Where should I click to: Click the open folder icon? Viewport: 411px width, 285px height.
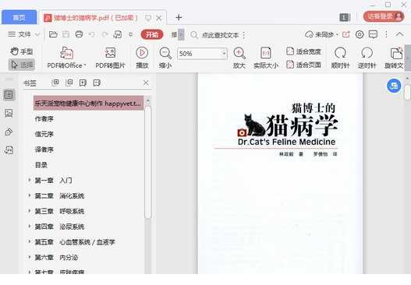(53, 34)
